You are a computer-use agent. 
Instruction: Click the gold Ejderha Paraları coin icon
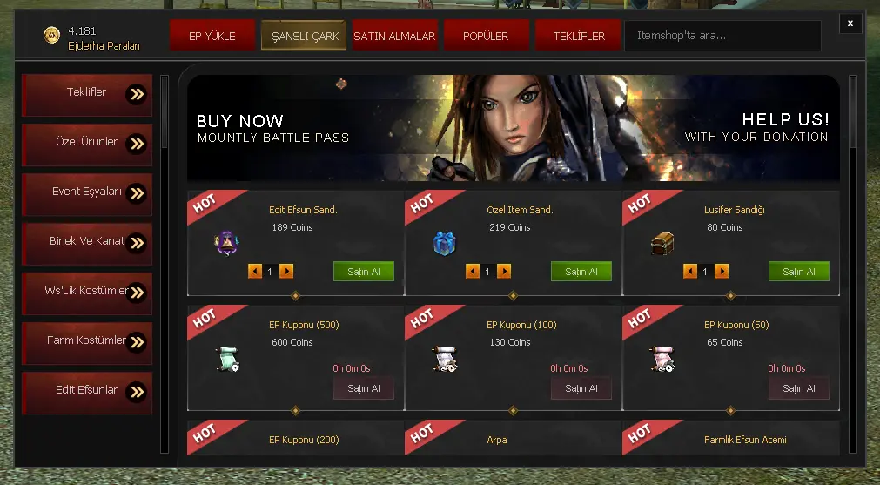point(51,36)
